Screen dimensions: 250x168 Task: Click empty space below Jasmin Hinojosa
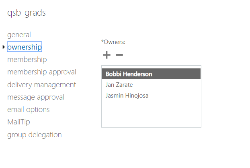[151, 114]
